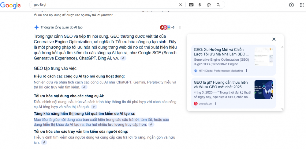This screenshot has width=306, height=149.
Task: Click 'Tối ưu hóa cho các truy vấn tìm kiếm' heading
Action: point(81,132)
